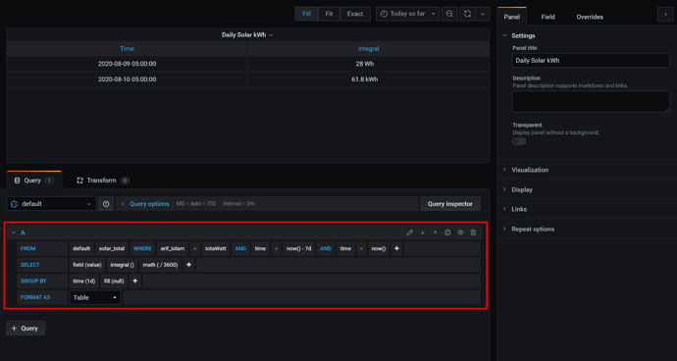The height and width of the screenshot is (361, 677).
Task: Open the default data source selector
Action: coord(51,203)
